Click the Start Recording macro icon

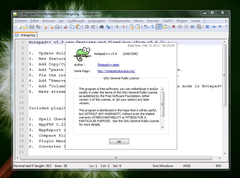pos(173,27)
